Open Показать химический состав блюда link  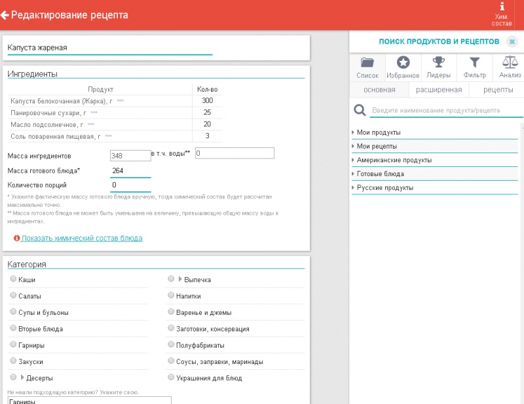click(x=82, y=238)
